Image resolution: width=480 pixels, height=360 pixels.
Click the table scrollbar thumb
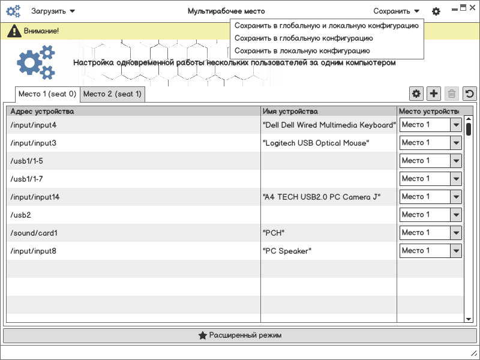[469, 129]
